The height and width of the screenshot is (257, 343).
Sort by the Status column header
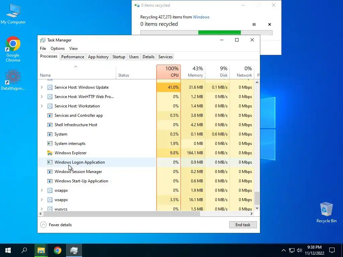click(x=136, y=72)
